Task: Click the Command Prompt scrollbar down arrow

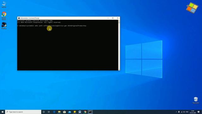Action: point(119,70)
